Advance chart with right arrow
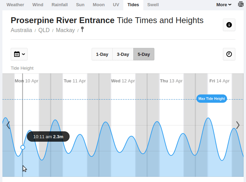Image resolution: width=246 pixels, height=182 pixels. 237,125
